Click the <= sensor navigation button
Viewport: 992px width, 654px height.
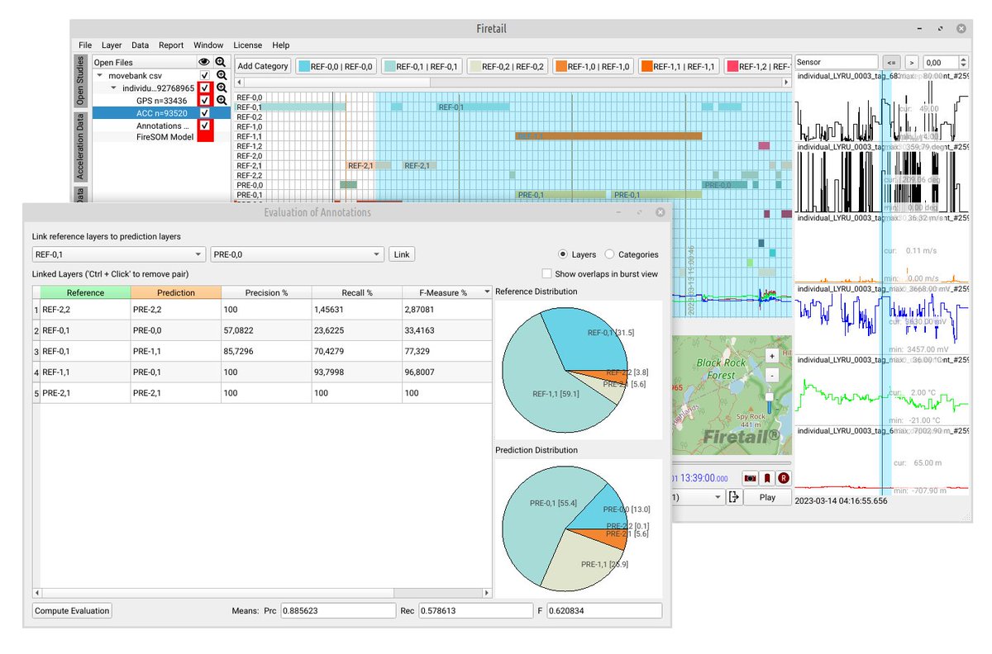click(890, 62)
